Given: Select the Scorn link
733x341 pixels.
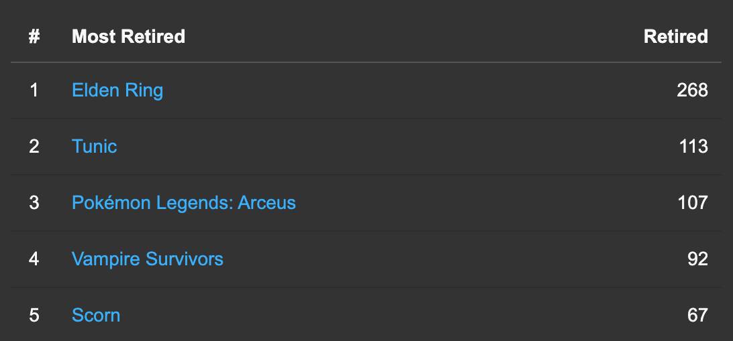Looking at the screenshot, I should [96, 315].
